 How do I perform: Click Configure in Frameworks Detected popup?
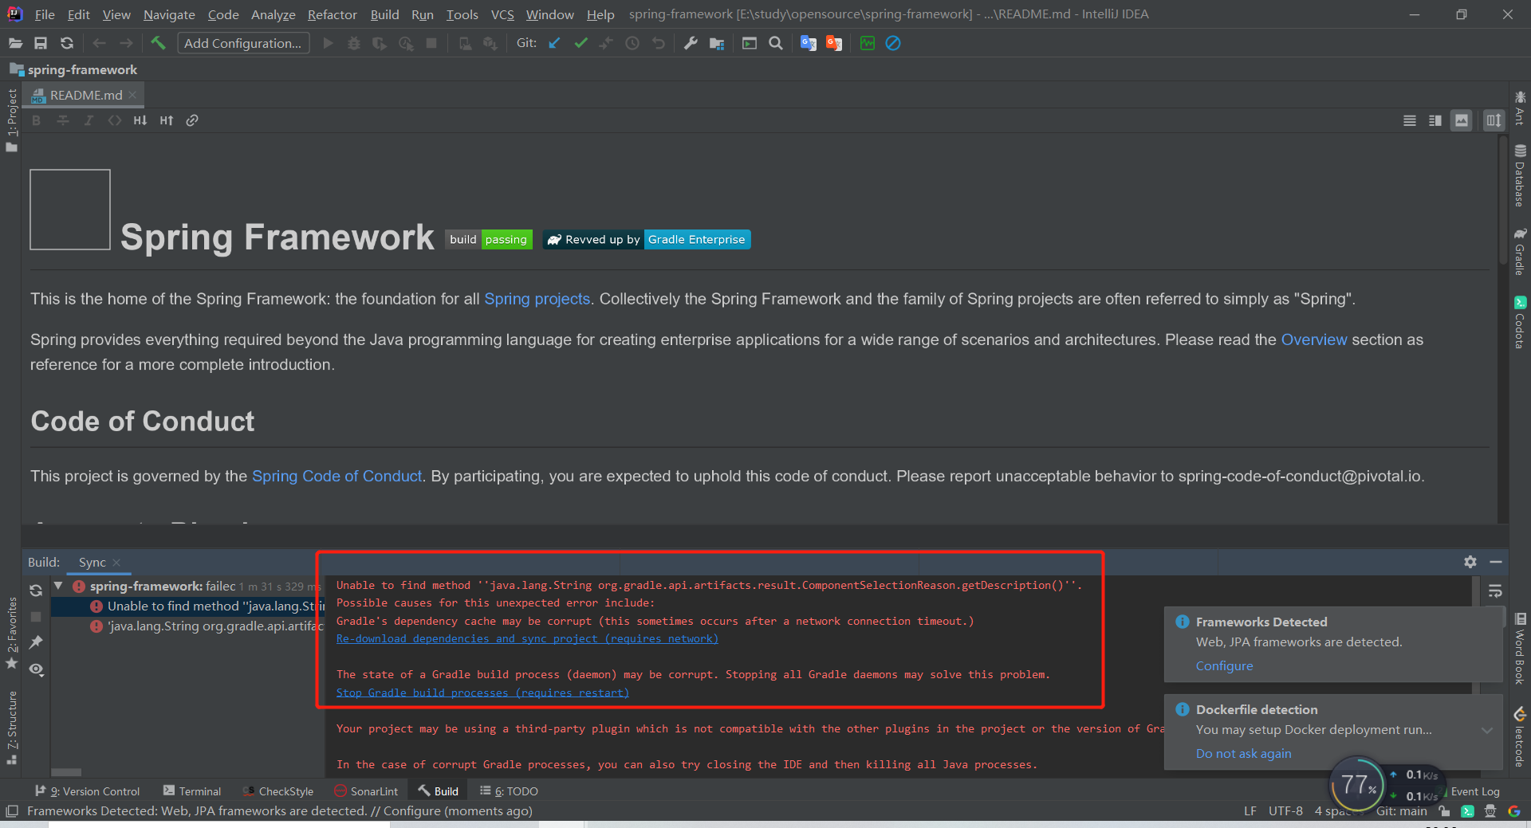[1224, 665]
